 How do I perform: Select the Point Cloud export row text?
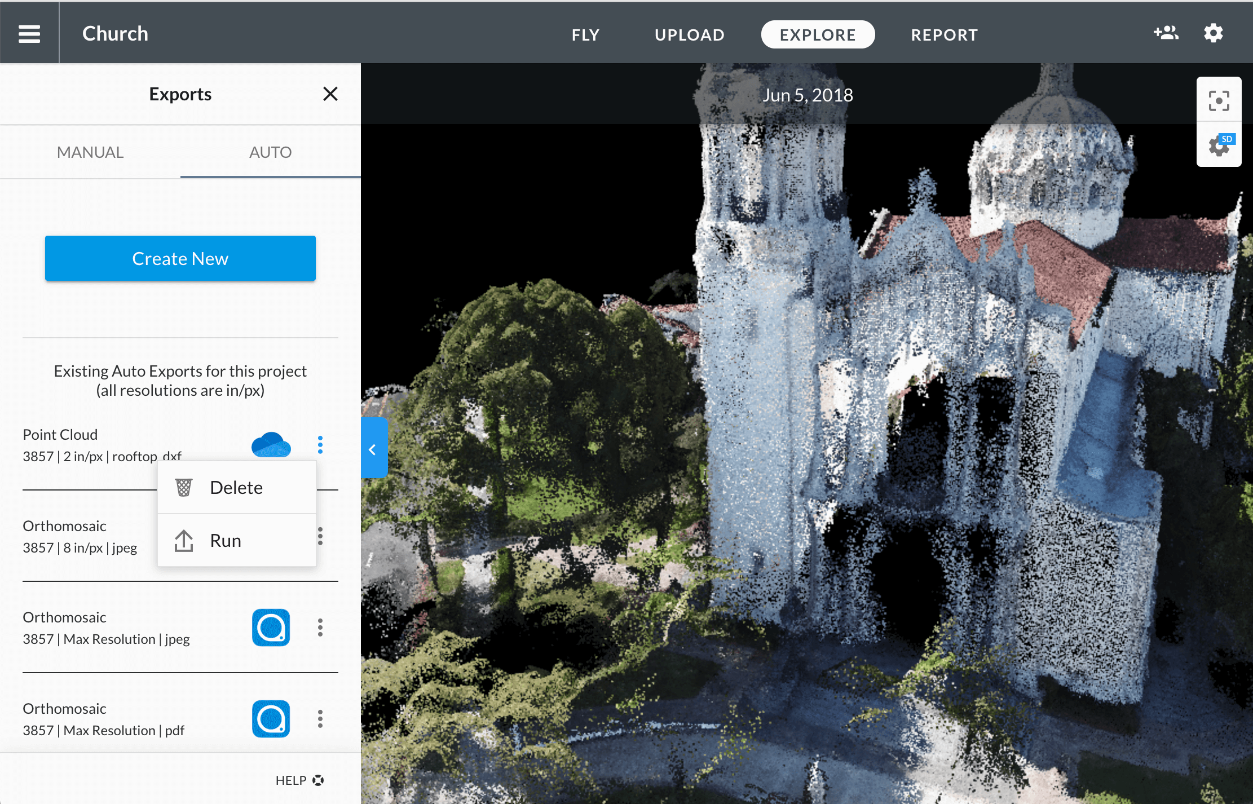102,445
